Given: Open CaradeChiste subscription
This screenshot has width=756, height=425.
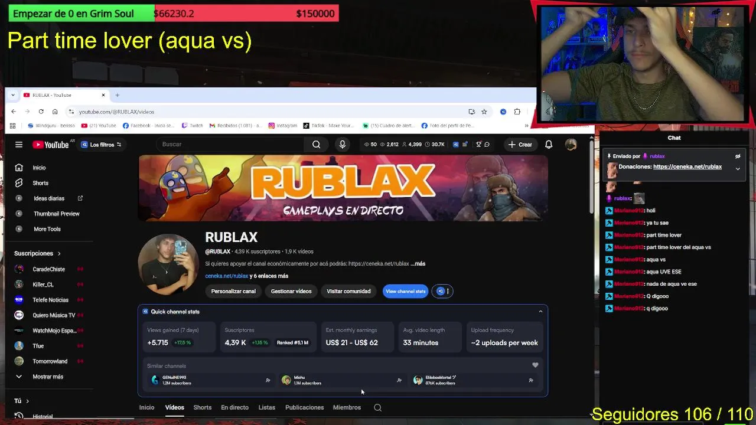Looking at the screenshot, I should click(x=49, y=269).
